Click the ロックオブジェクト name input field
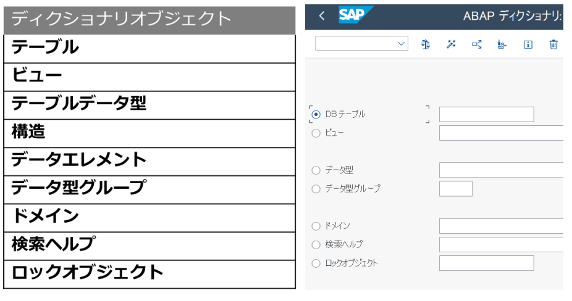 pos(486,263)
